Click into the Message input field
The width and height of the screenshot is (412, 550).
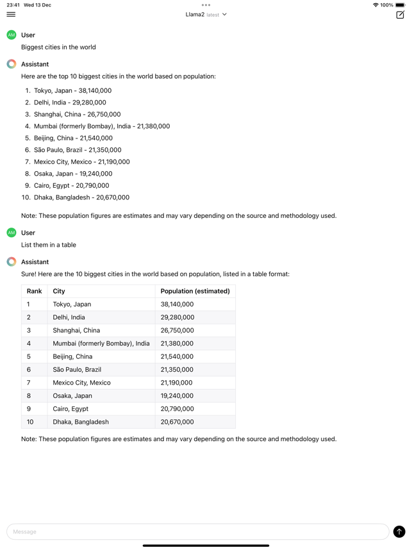198,531
